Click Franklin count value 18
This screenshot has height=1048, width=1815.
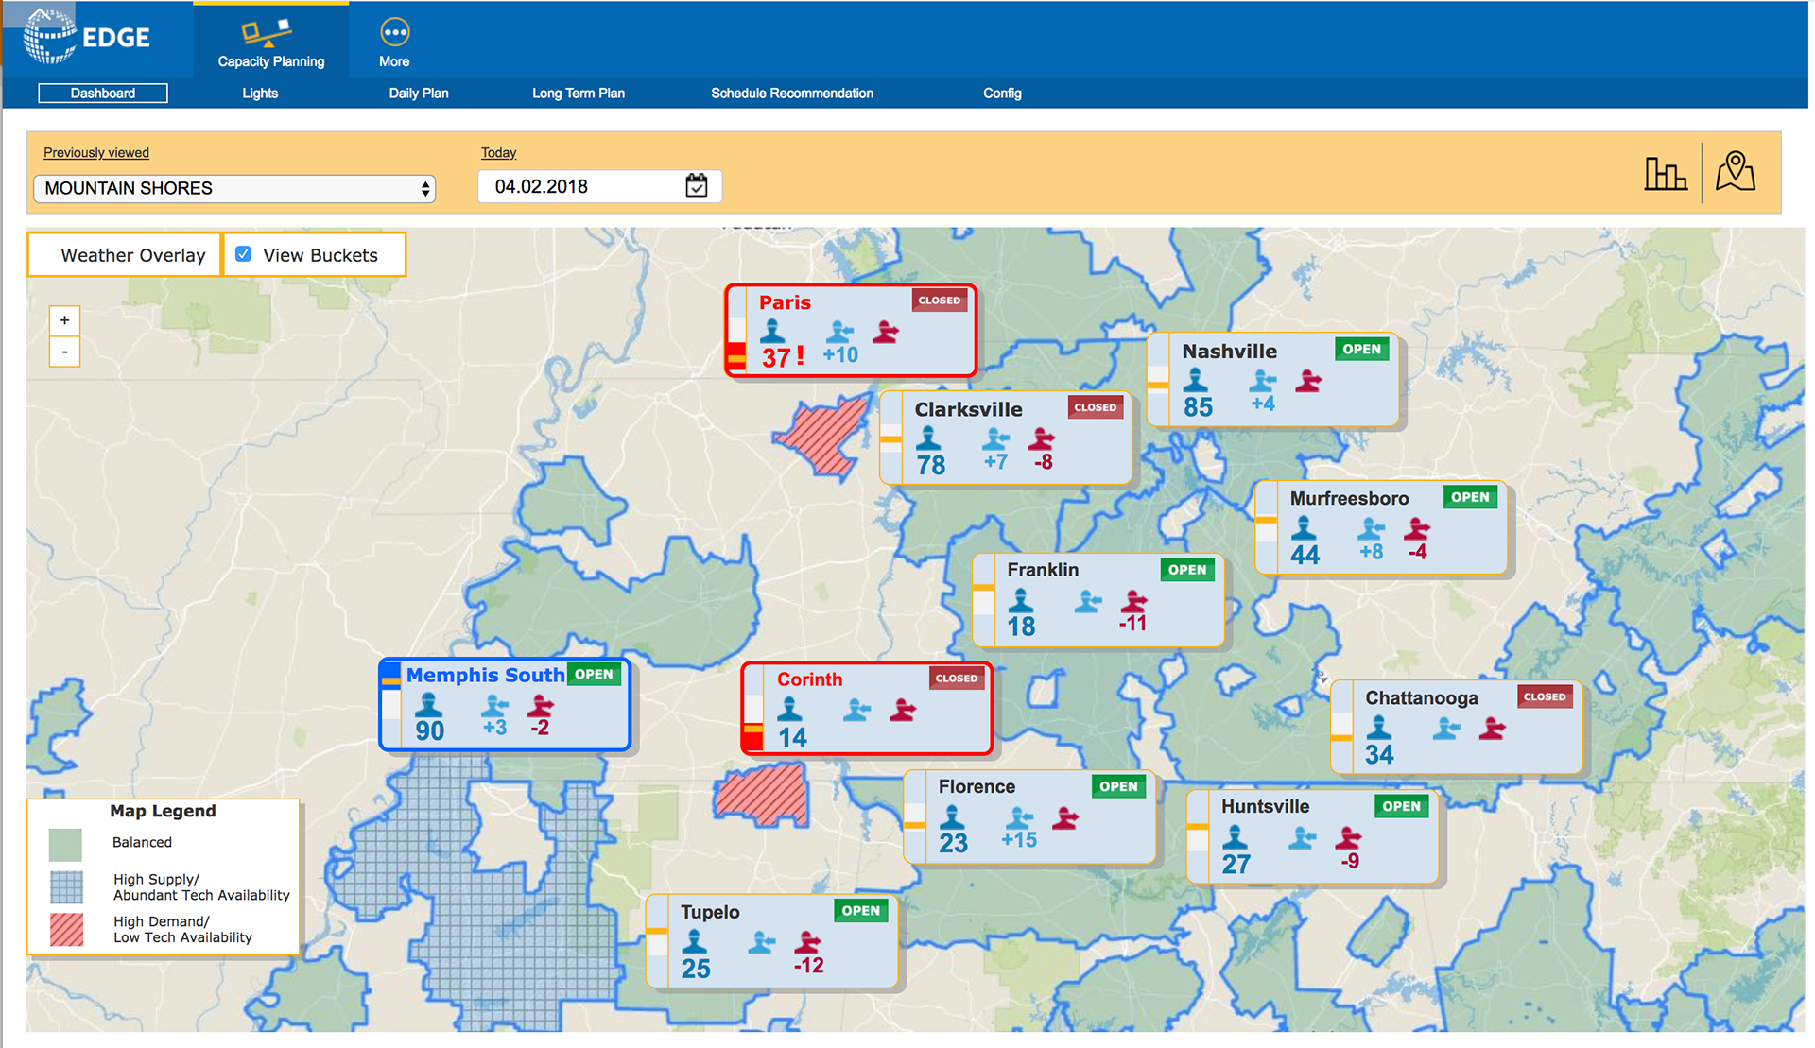click(1021, 627)
